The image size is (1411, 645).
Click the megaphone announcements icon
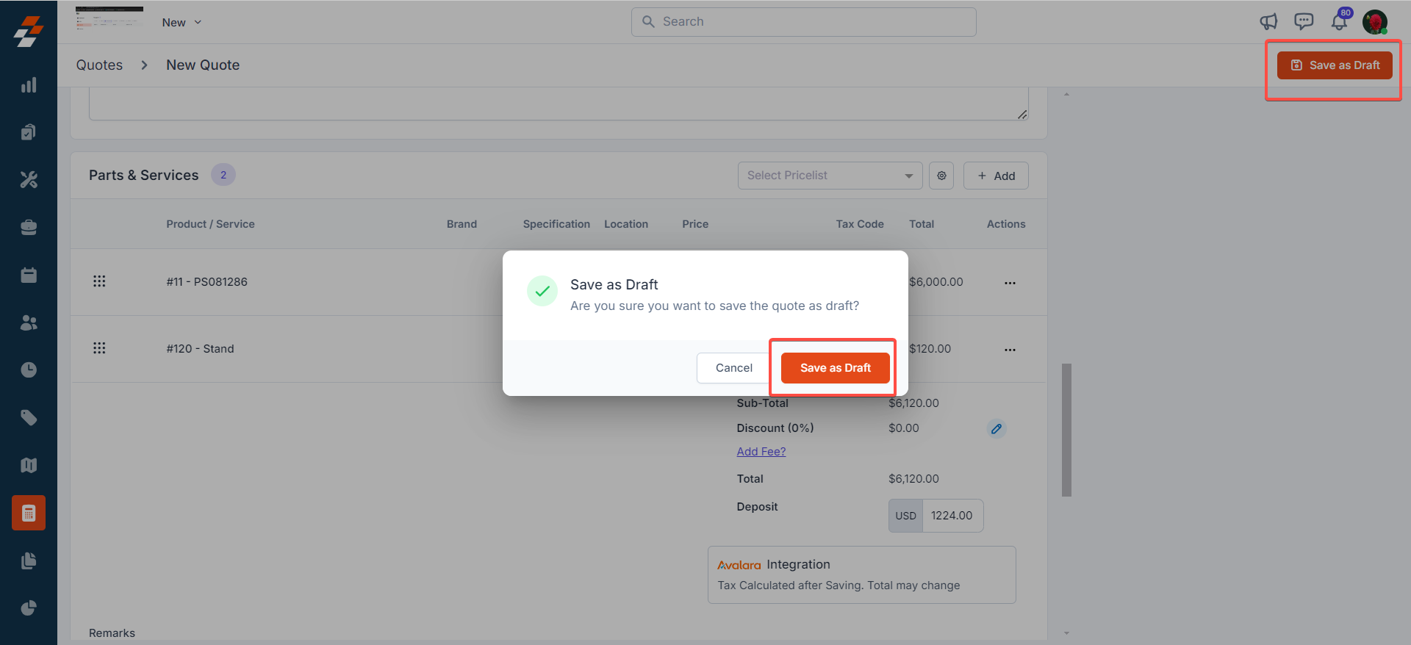(1268, 22)
